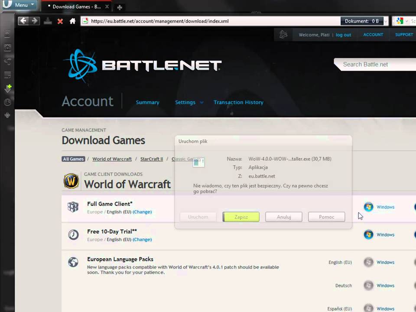Select the All Games filter
Screen dimensions: 416x312
(x=74, y=159)
